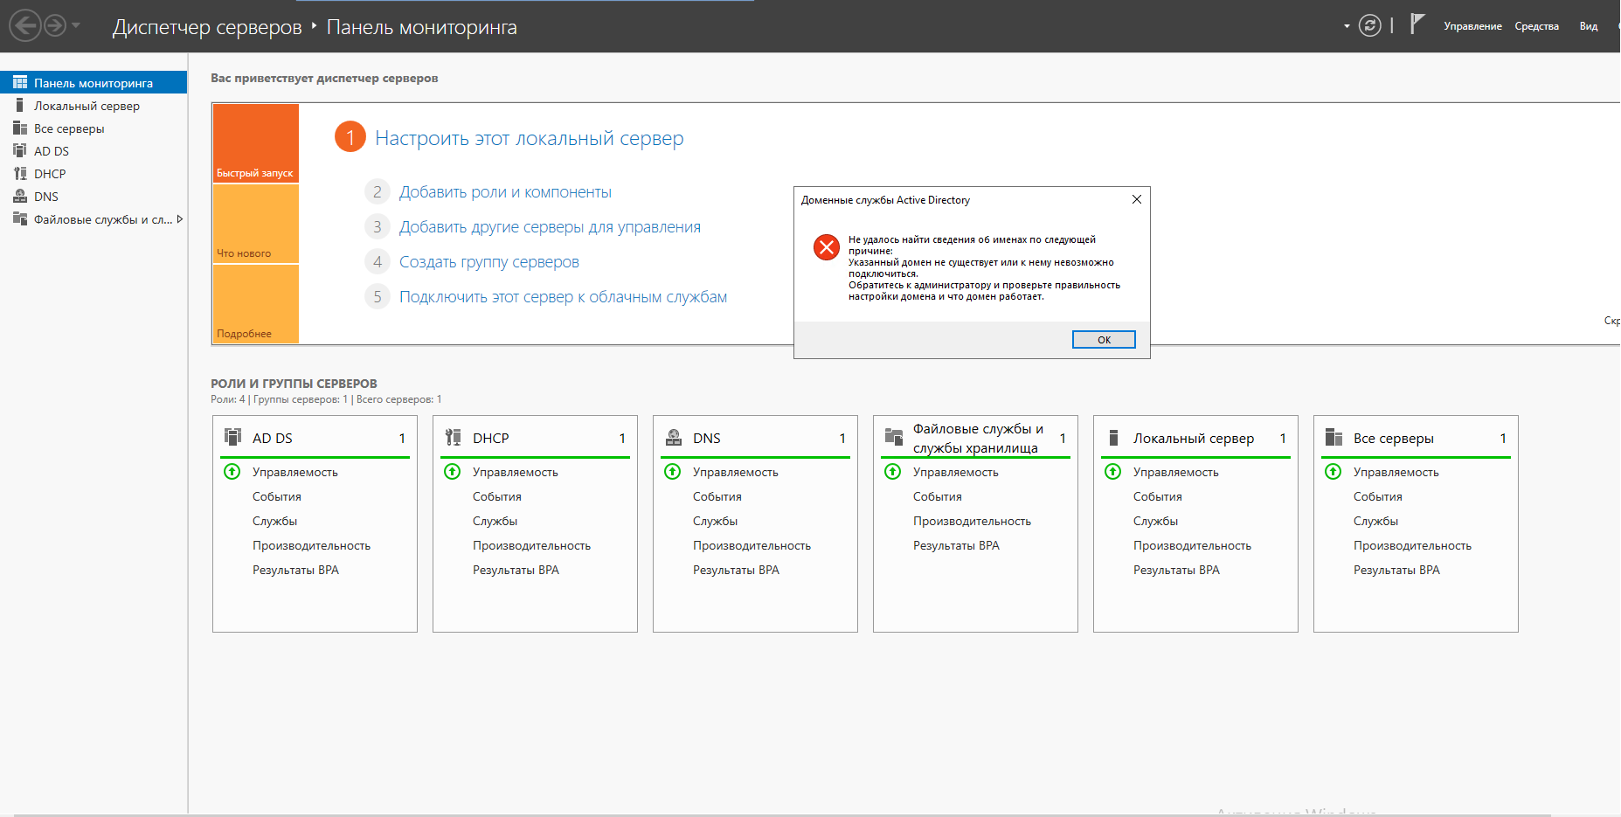The image size is (1621, 817).
Task: Click AD DS tile Управляемость status icon
Action: click(232, 472)
